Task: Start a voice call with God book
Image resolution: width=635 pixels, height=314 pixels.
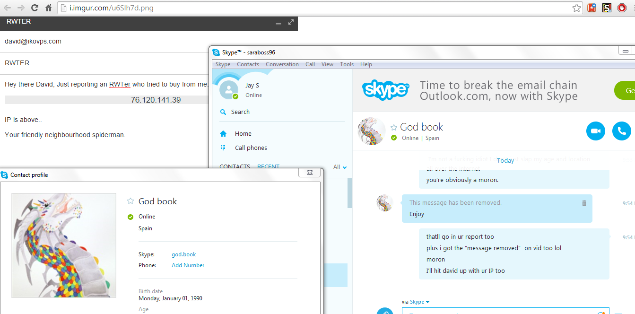Action: (622, 131)
